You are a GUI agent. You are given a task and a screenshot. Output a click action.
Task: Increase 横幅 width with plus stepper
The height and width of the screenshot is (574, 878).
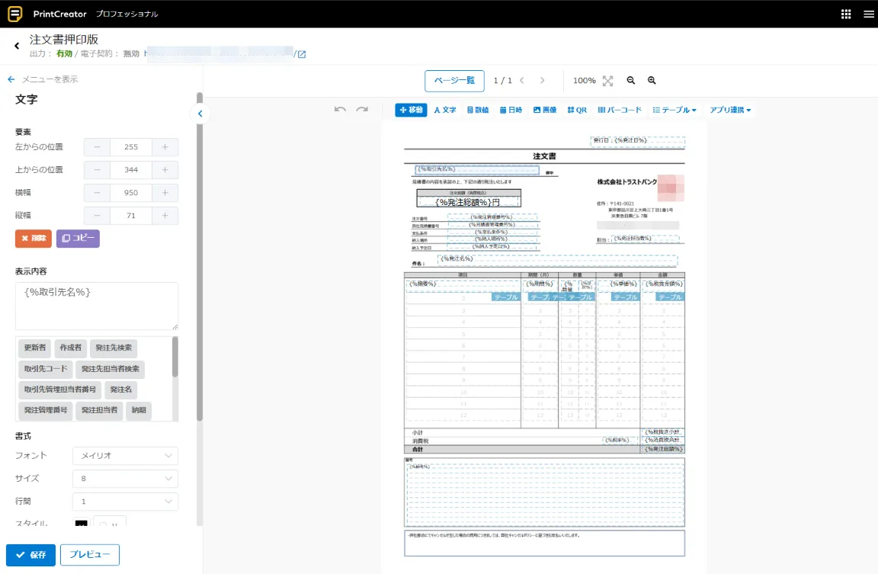[x=165, y=193]
